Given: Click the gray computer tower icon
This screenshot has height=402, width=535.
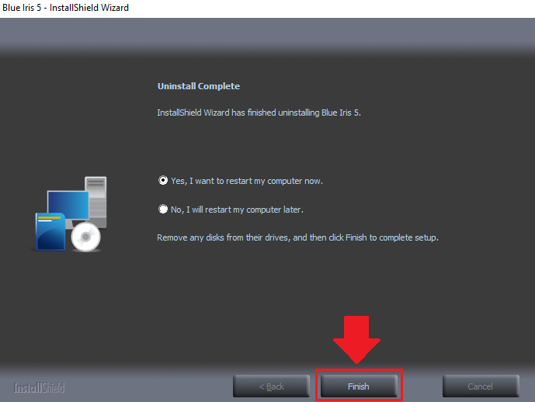Looking at the screenshot, I should [97, 199].
